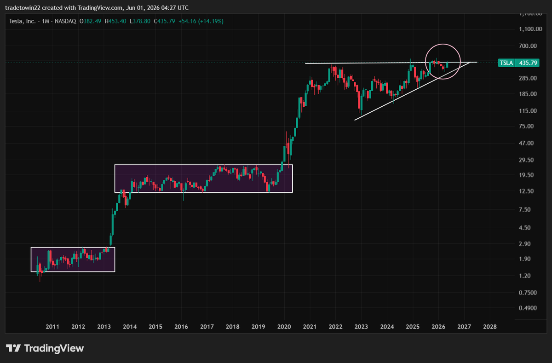Click the 2018 year on time axis
This screenshot has width=552, height=363.
233,326
